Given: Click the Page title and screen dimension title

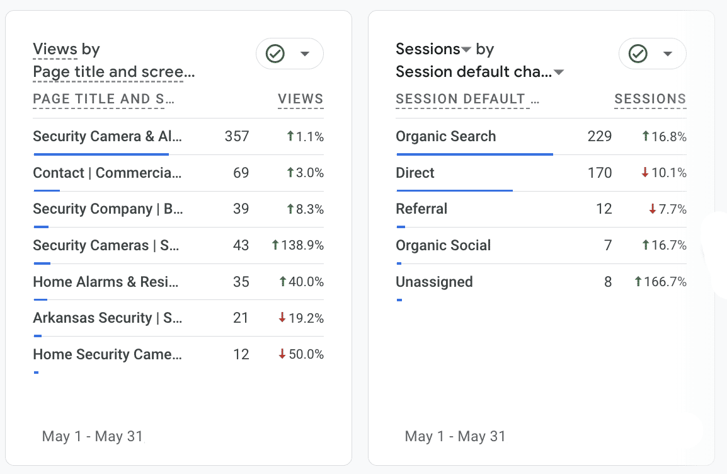Looking at the screenshot, I should tap(113, 72).
